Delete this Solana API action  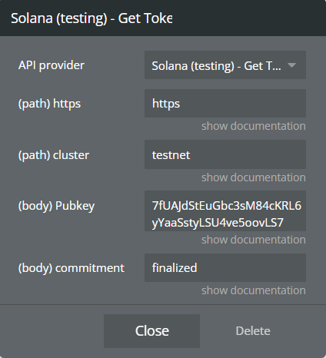[x=253, y=331]
